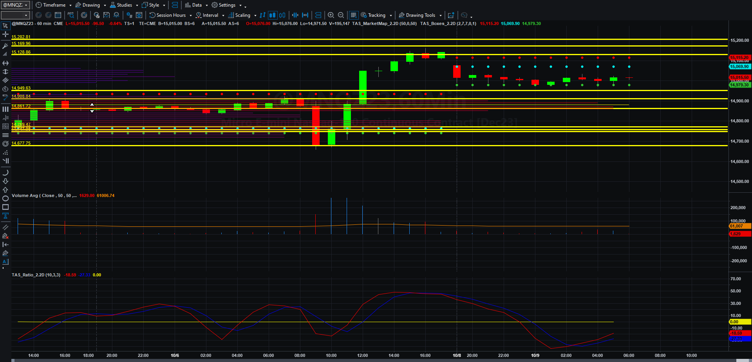Toggle the grid lines display button

(x=353, y=15)
